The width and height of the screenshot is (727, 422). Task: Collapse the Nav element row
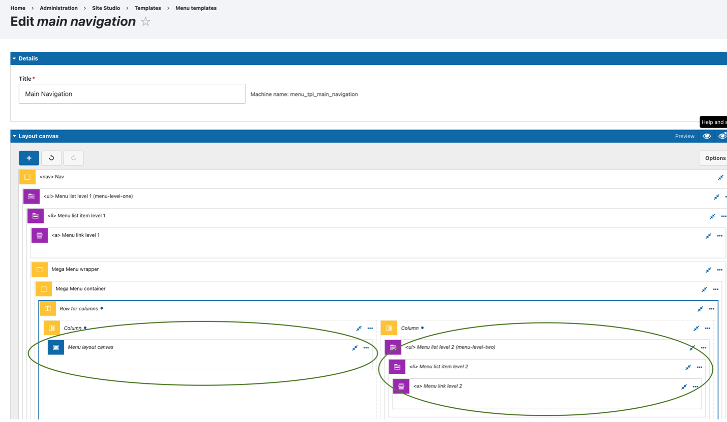tap(720, 177)
